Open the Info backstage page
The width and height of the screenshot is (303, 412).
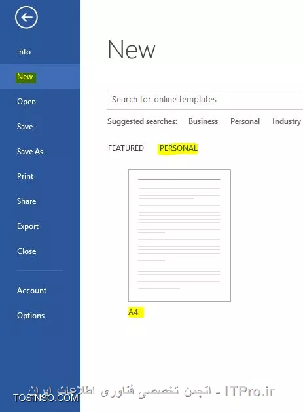(x=24, y=51)
